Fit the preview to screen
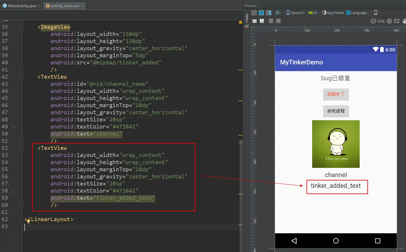The image size is (406, 252). click(x=397, y=21)
